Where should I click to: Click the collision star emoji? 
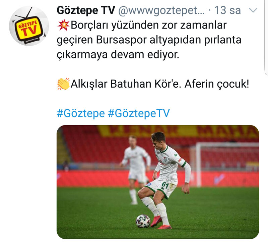tap(63, 25)
